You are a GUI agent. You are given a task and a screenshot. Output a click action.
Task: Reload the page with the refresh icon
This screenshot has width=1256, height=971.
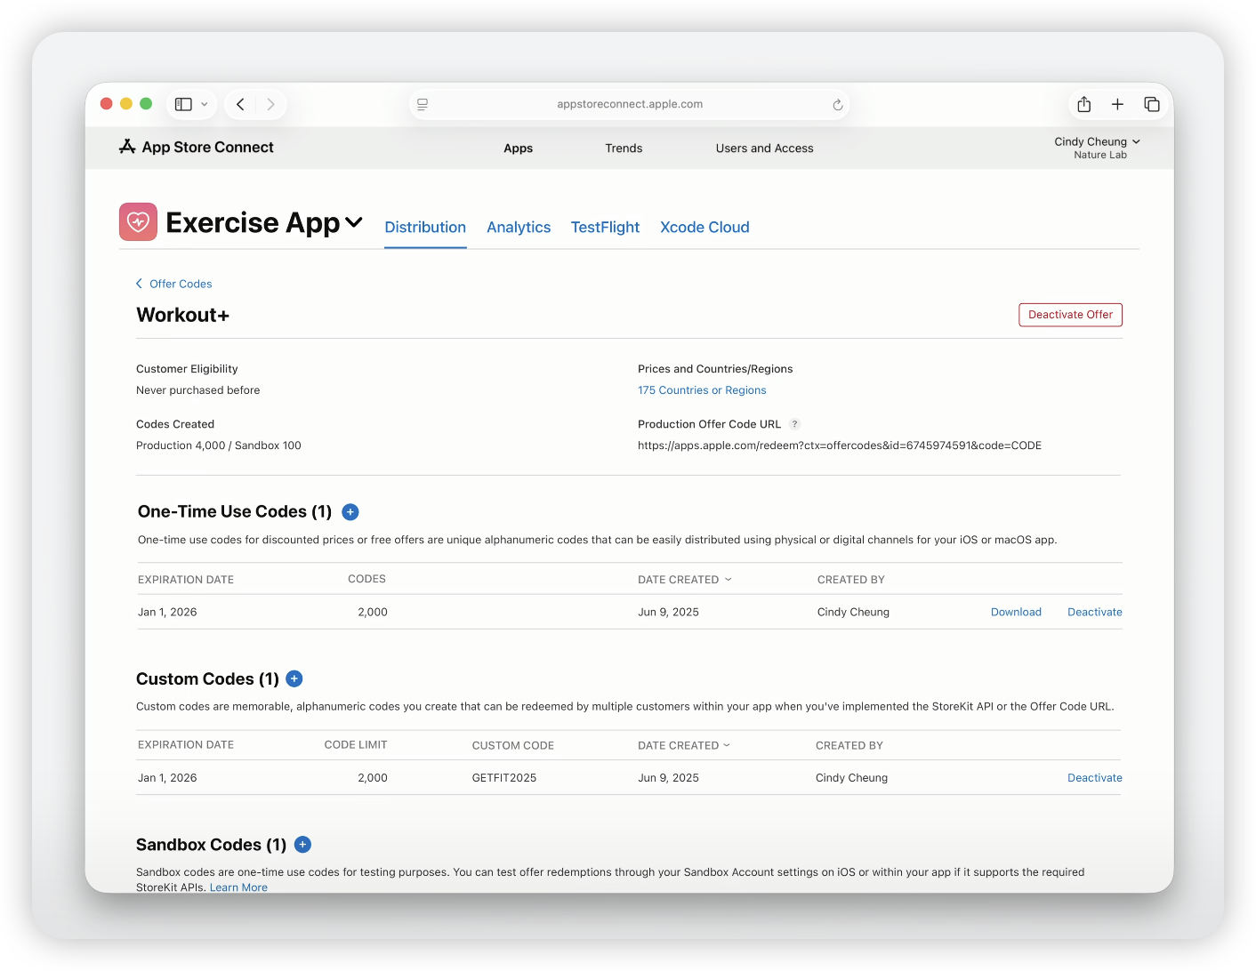coord(837,105)
